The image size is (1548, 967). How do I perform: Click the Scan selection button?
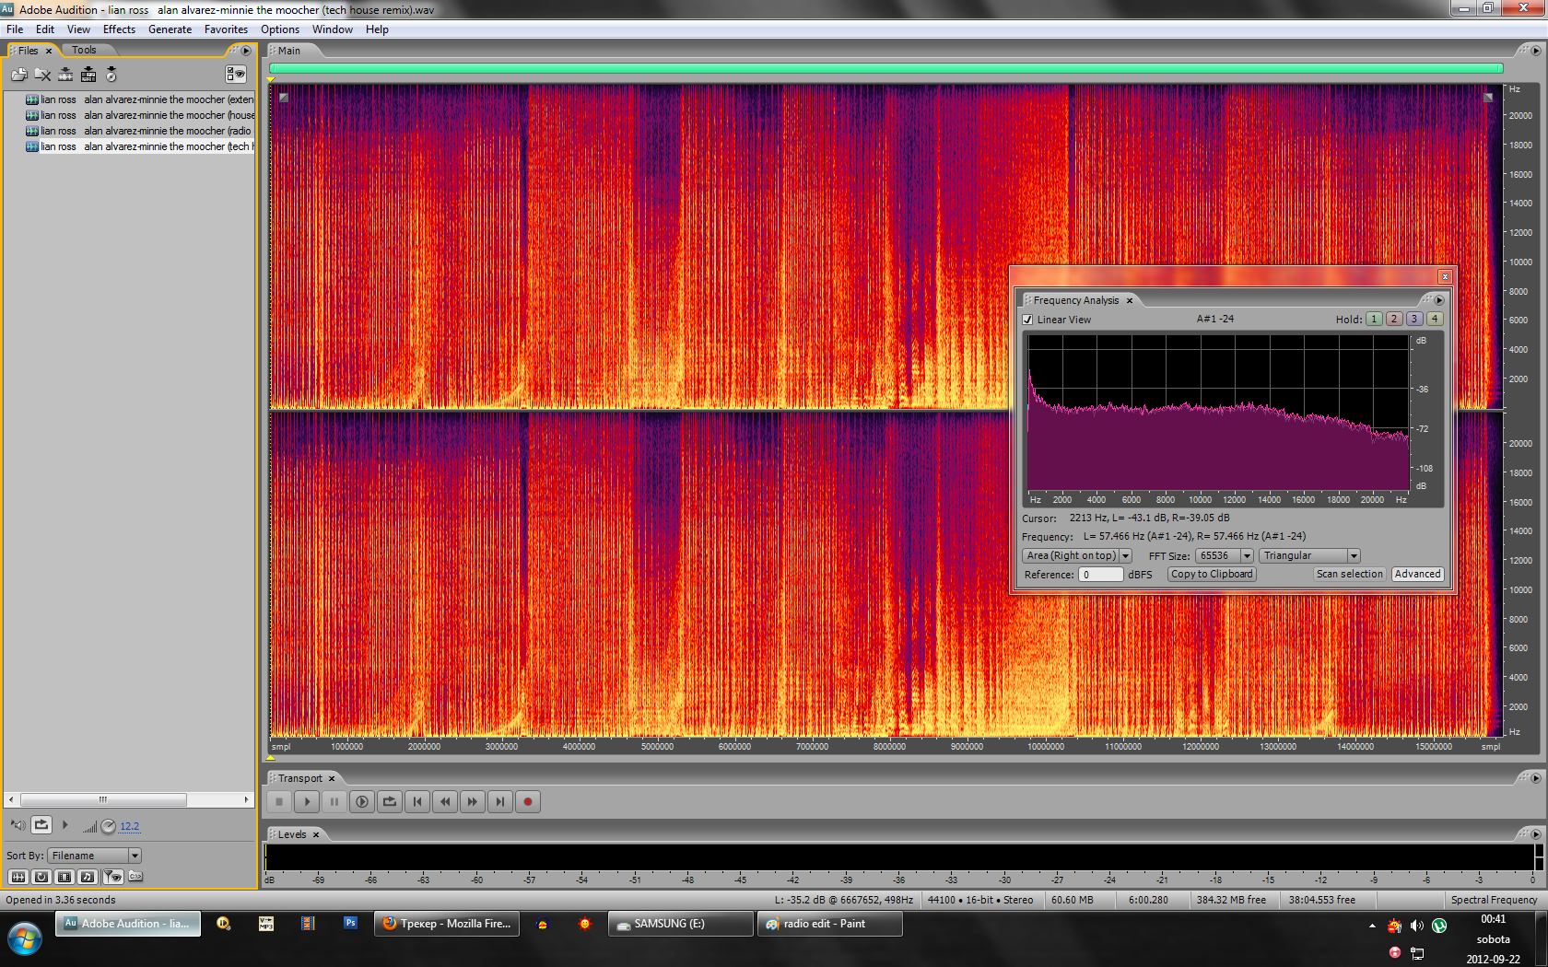1349,574
